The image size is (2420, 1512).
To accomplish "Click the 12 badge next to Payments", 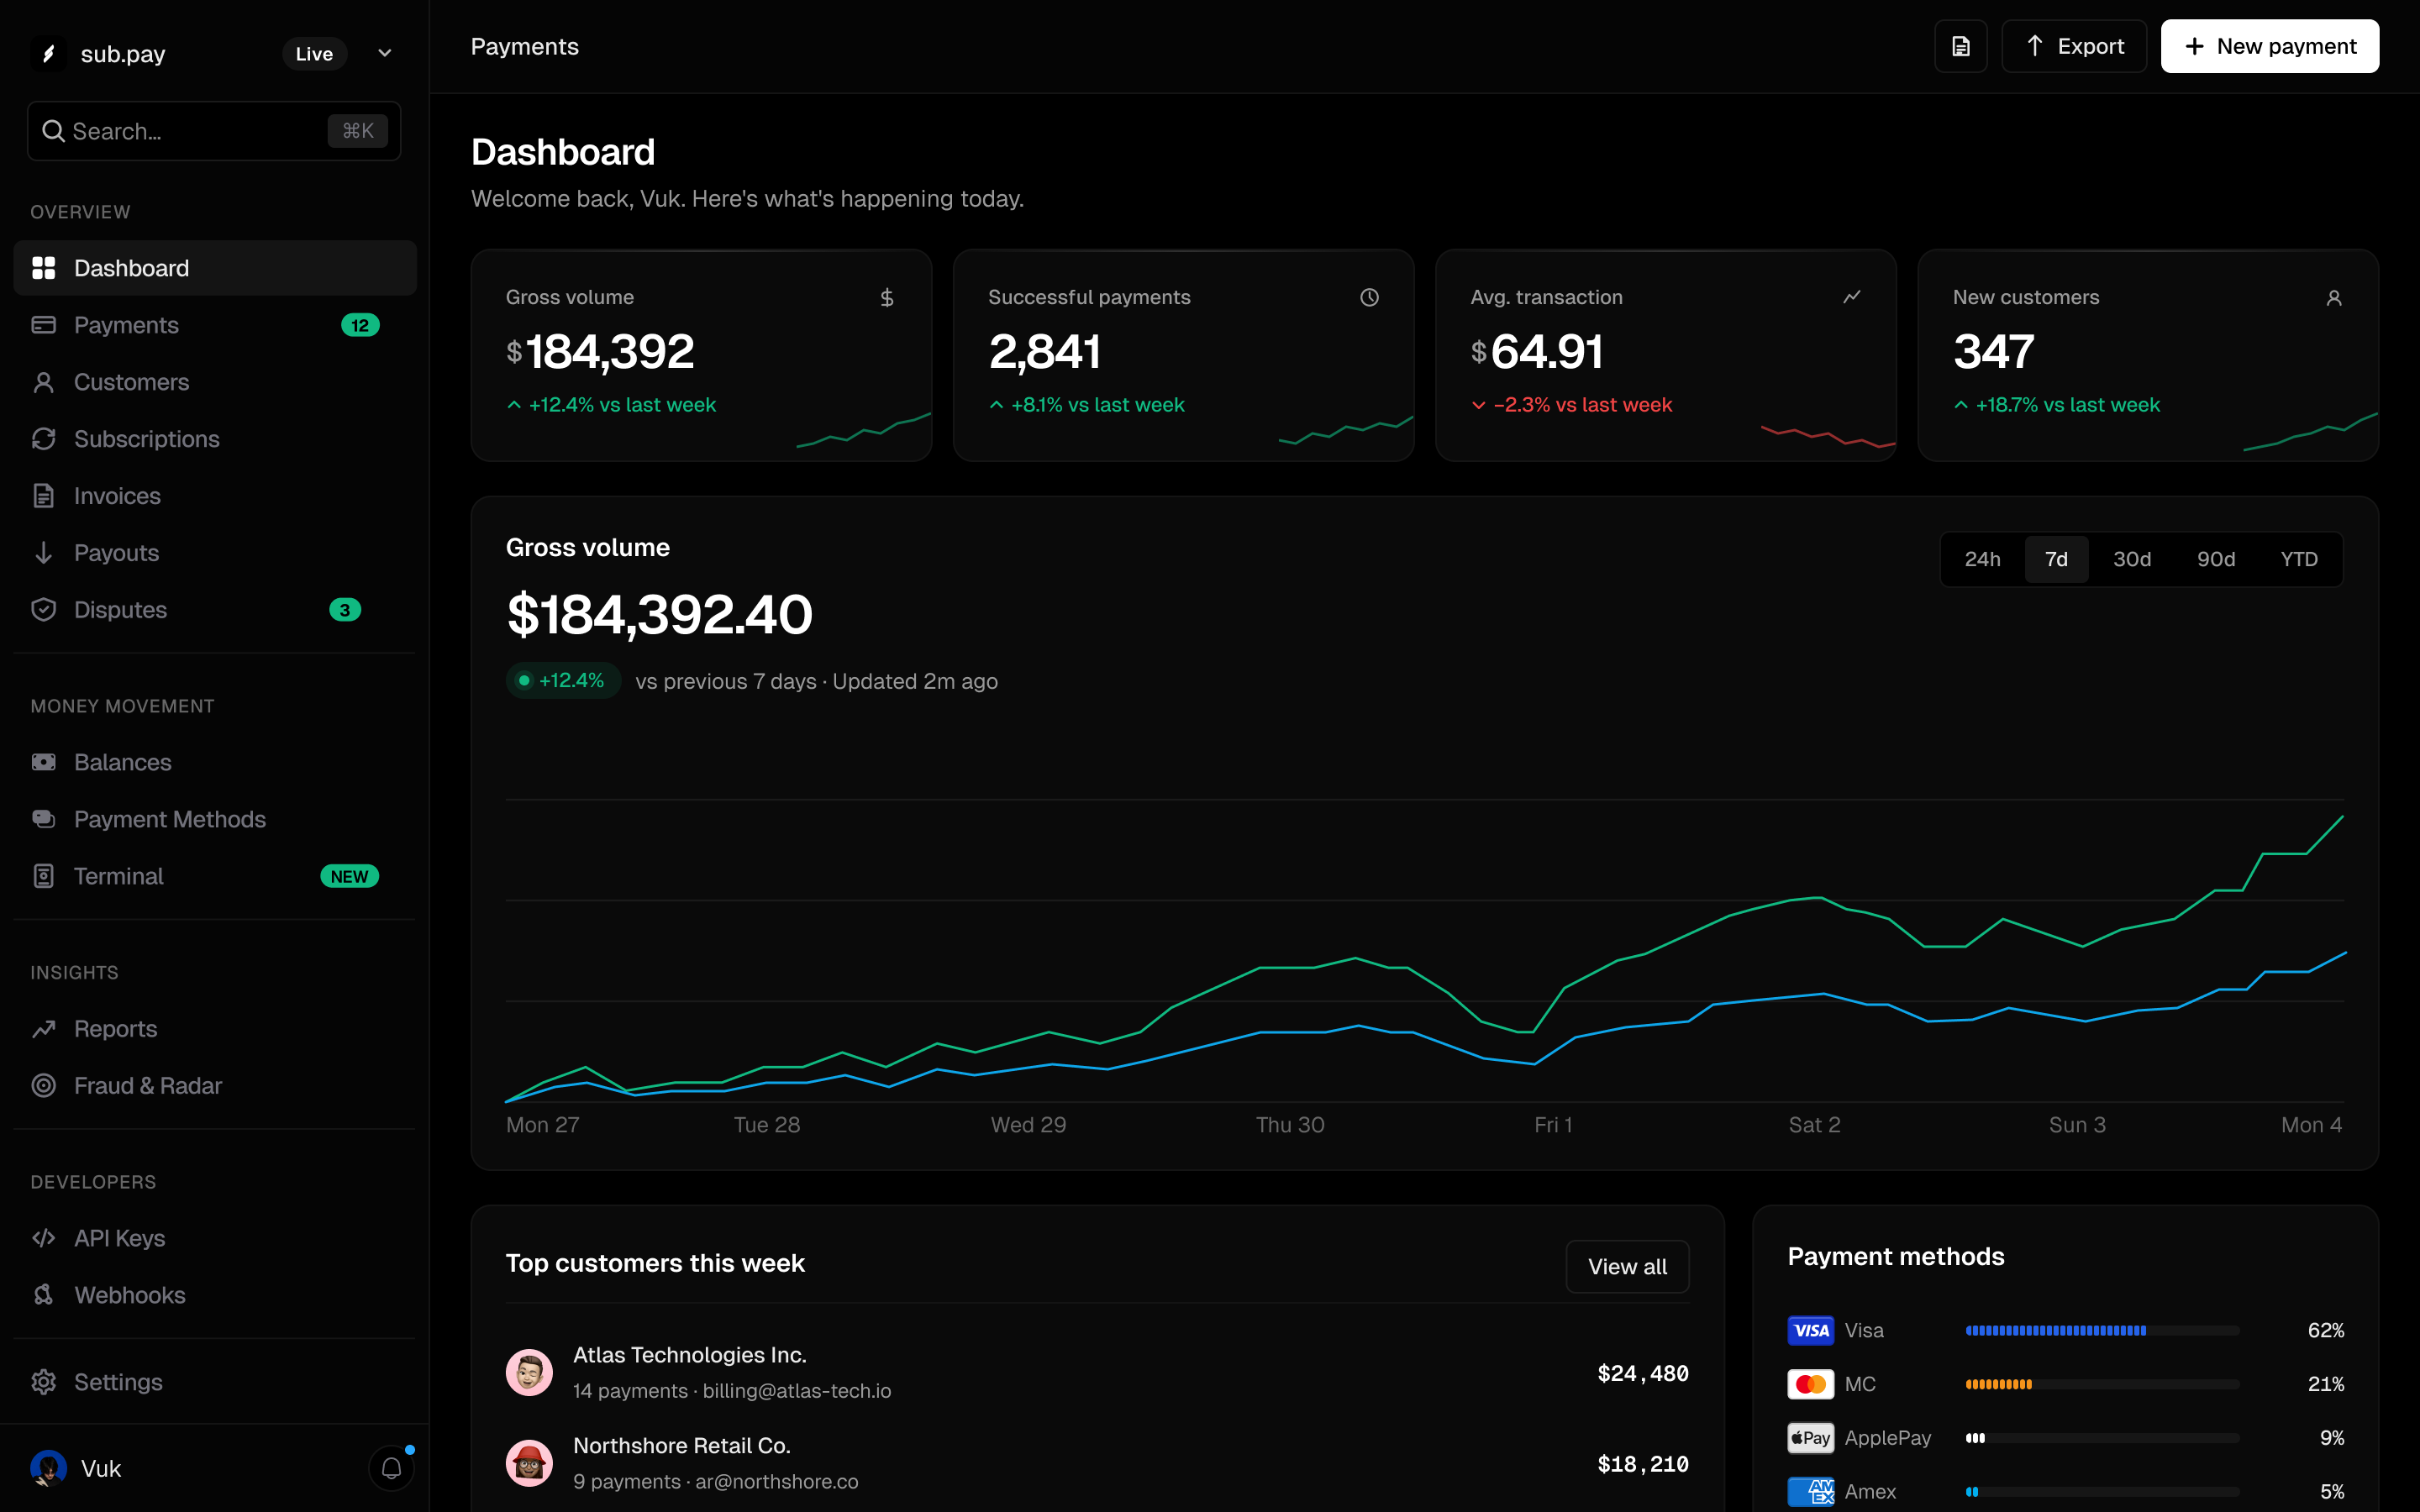I will click(x=360, y=325).
